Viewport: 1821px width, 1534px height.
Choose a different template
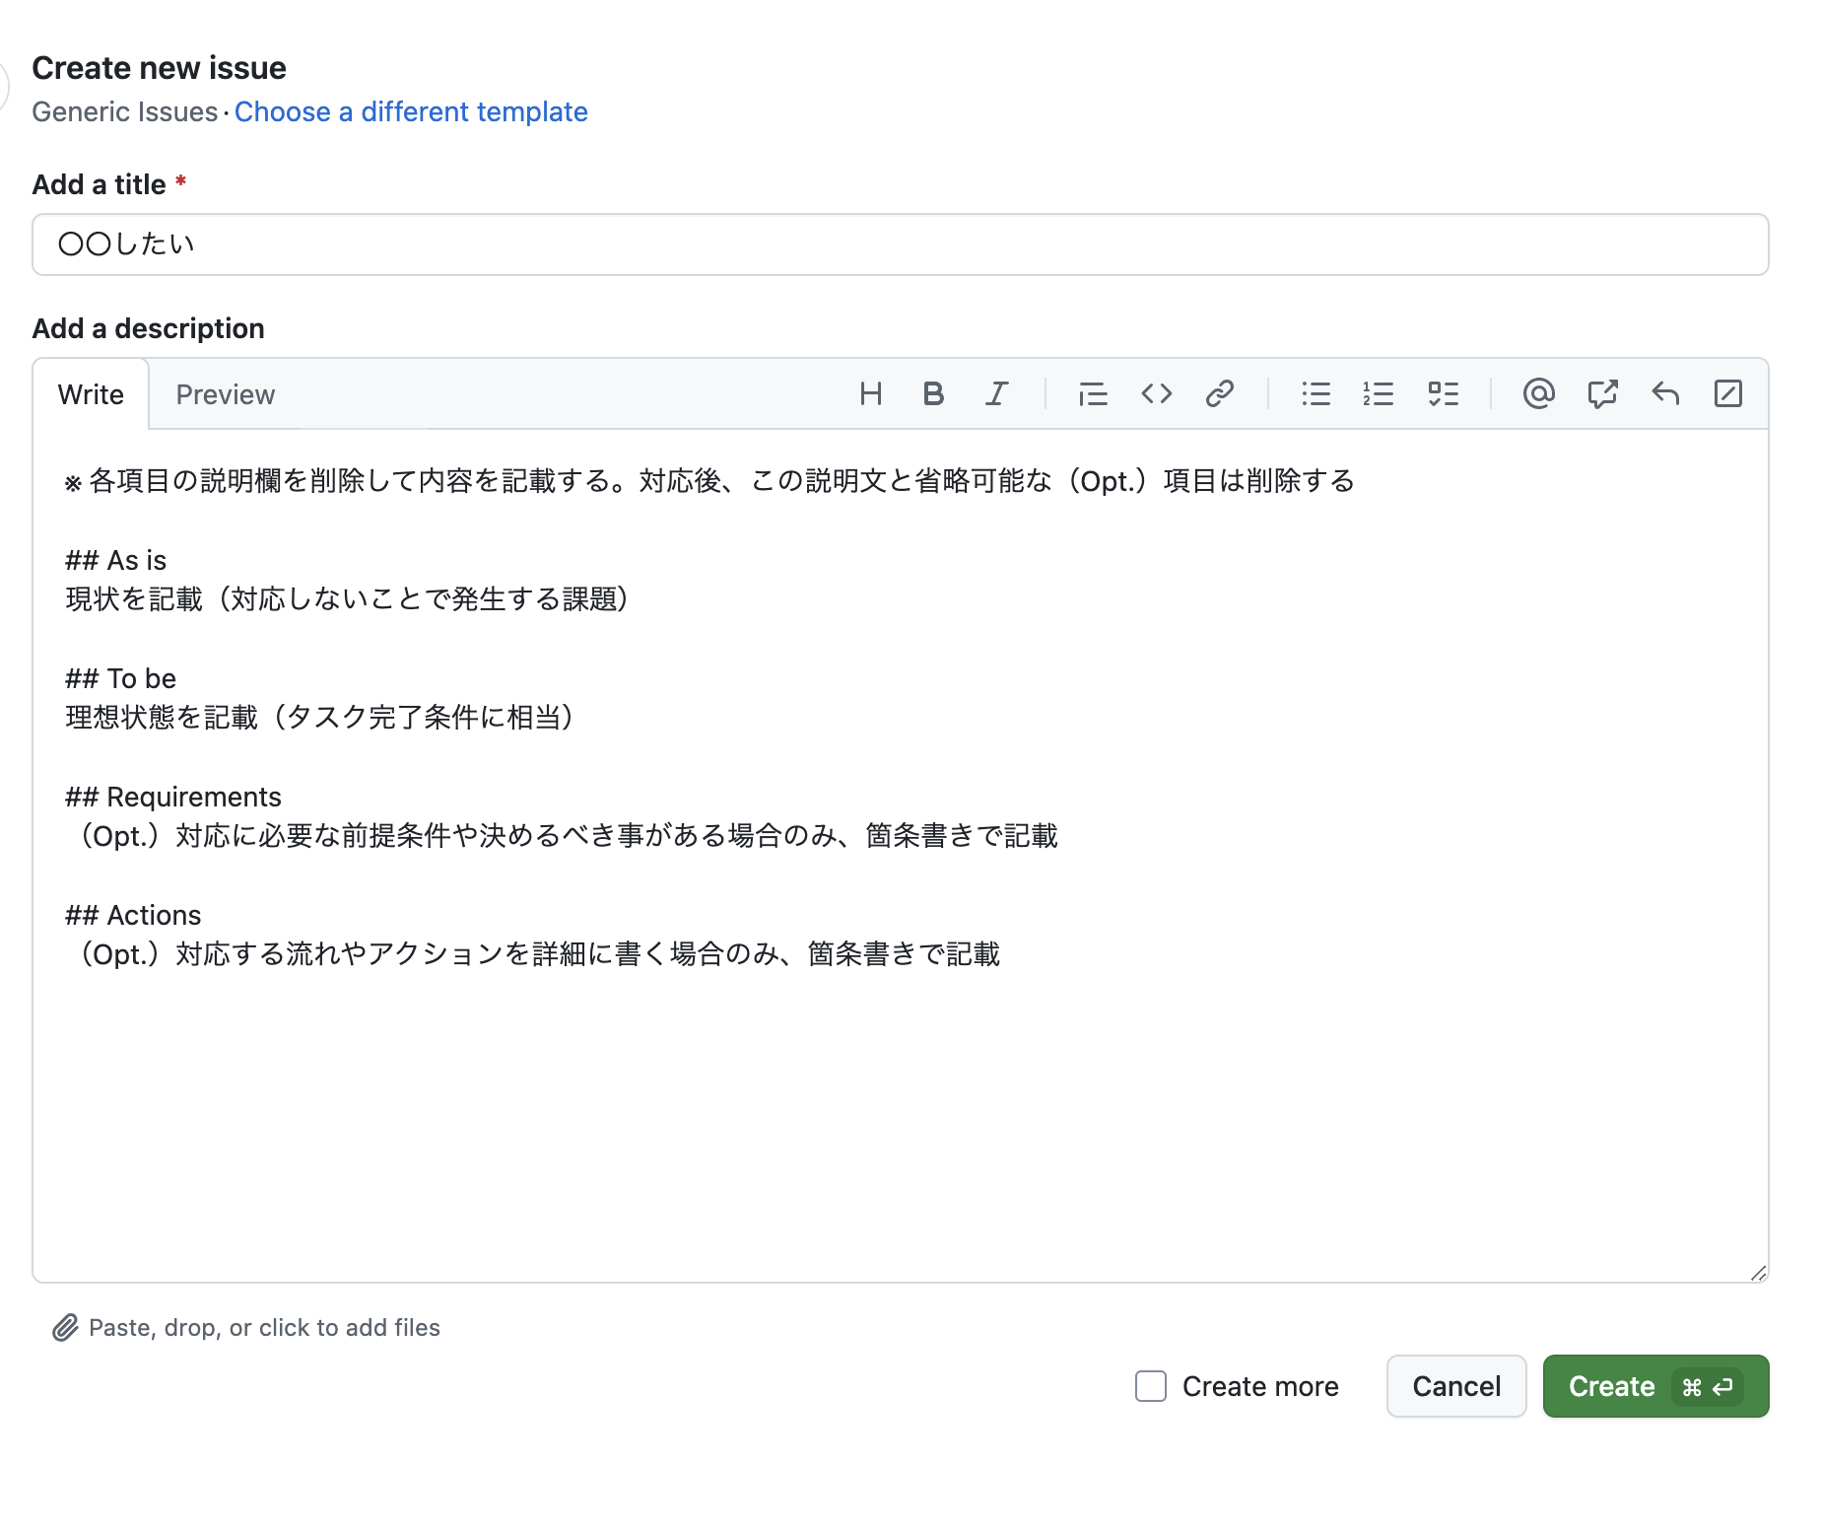coord(411,111)
